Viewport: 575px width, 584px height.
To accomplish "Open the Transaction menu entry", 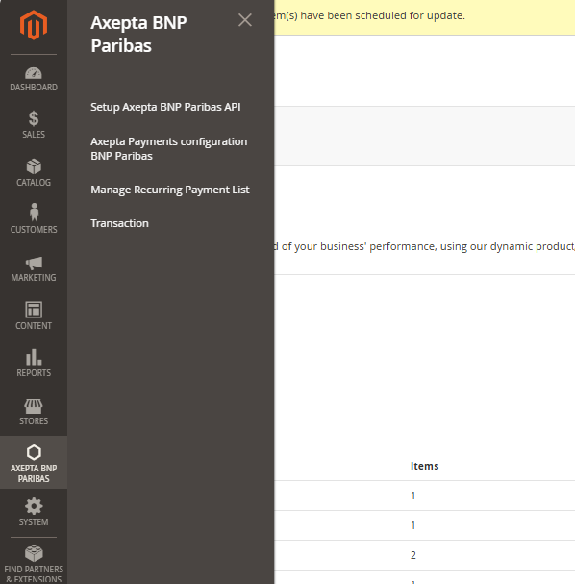I will point(119,223).
